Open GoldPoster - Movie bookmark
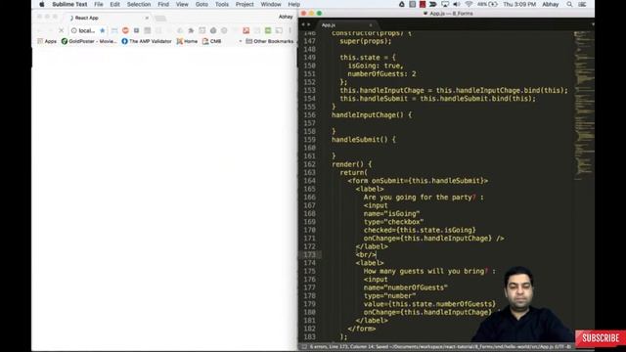The image size is (626, 352). pyautogui.click(x=89, y=41)
